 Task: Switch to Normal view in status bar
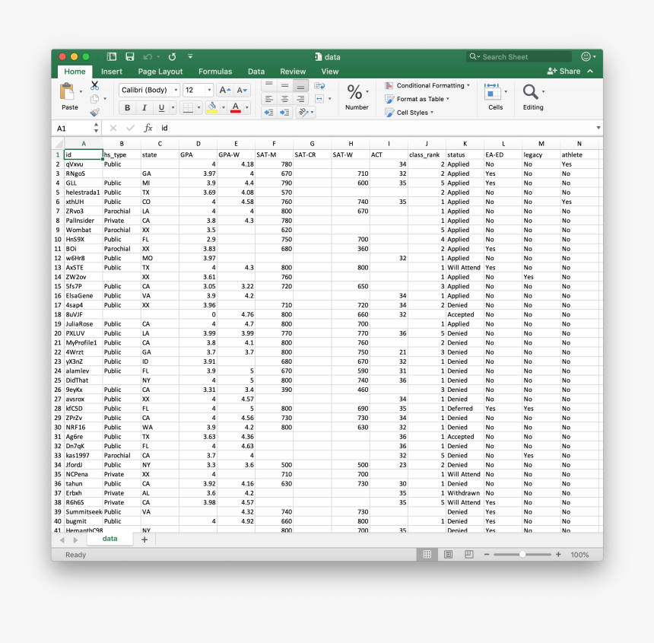(x=427, y=554)
